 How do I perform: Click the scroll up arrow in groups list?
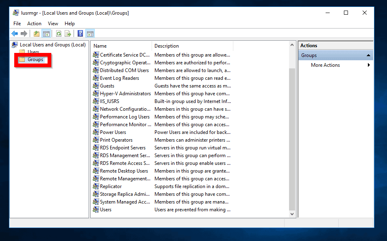point(292,45)
